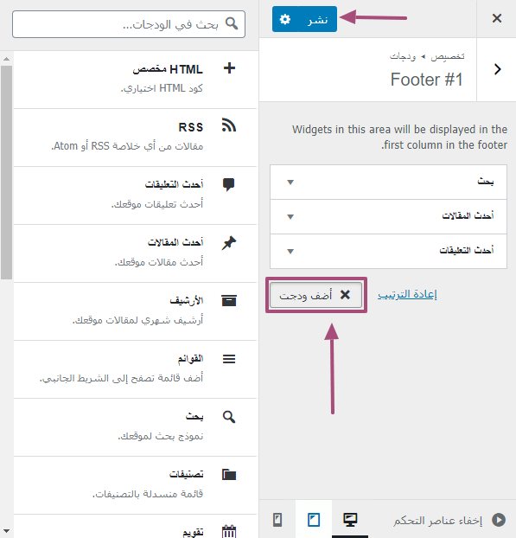The height and width of the screenshot is (538, 516).
Task: Switch preview to mobile device
Action: [277, 520]
